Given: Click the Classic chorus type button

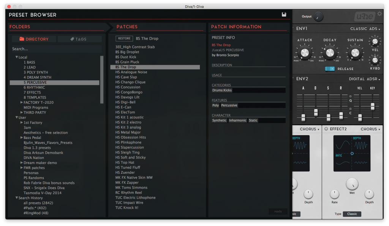Looking at the screenshot, I should coord(352,214).
